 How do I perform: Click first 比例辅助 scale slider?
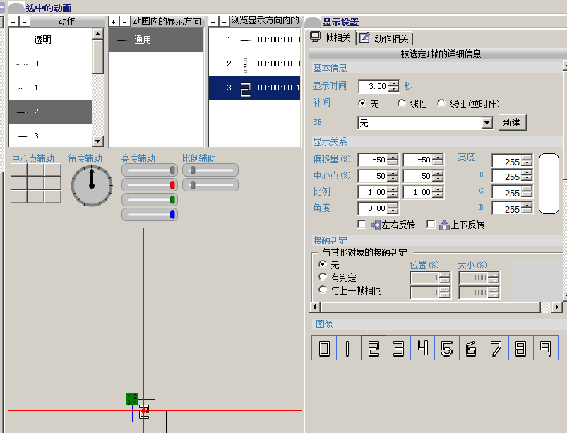point(210,170)
